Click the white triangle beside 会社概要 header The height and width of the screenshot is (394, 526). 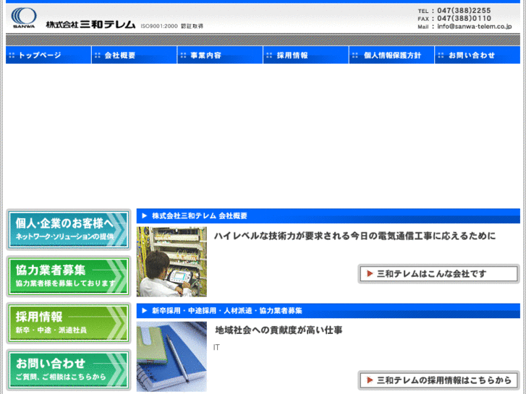pos(145,215)
